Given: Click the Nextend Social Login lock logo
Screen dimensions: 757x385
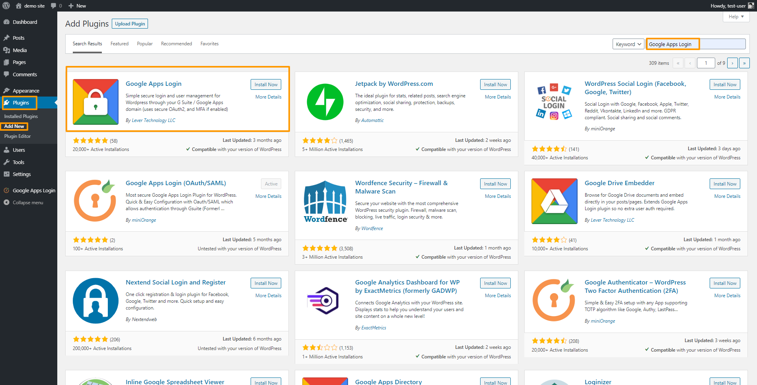Looking at the screenshot, I should (x=95, y=300).
